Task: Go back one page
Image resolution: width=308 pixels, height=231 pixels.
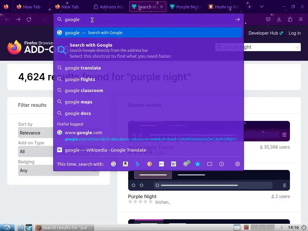Action: tap(7, 20)
